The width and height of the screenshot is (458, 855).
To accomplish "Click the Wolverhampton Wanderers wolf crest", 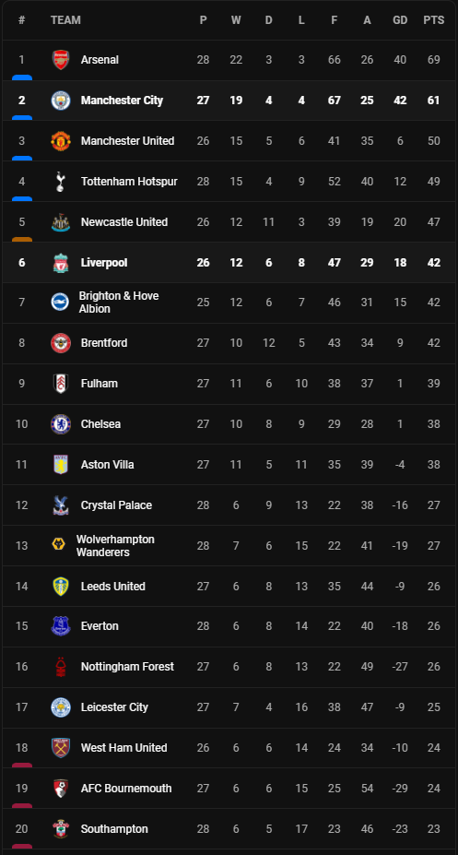I will coord(58,545).
